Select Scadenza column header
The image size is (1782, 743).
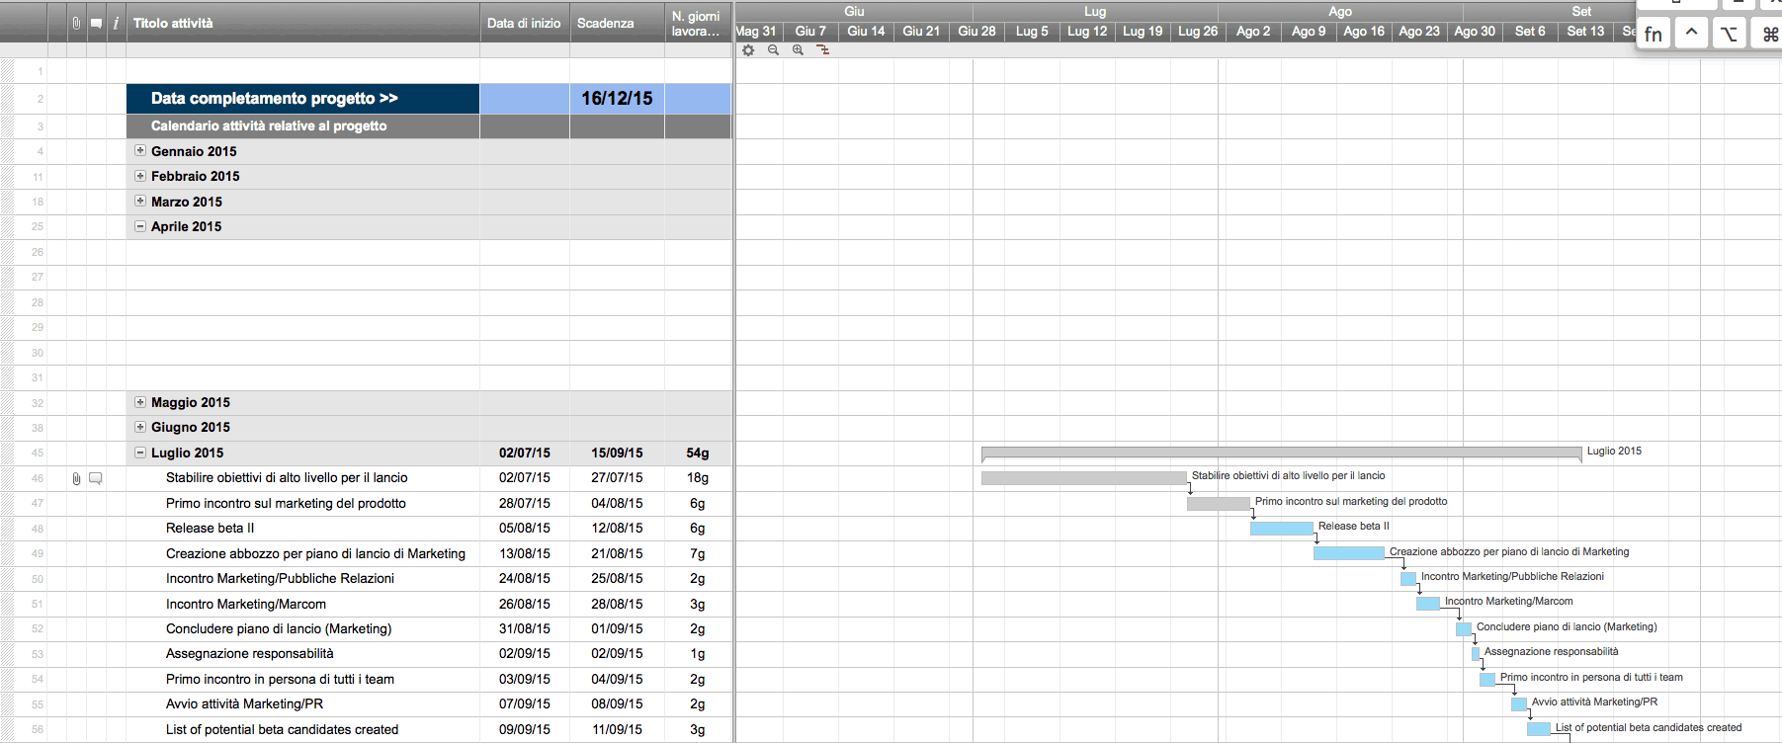617,23
